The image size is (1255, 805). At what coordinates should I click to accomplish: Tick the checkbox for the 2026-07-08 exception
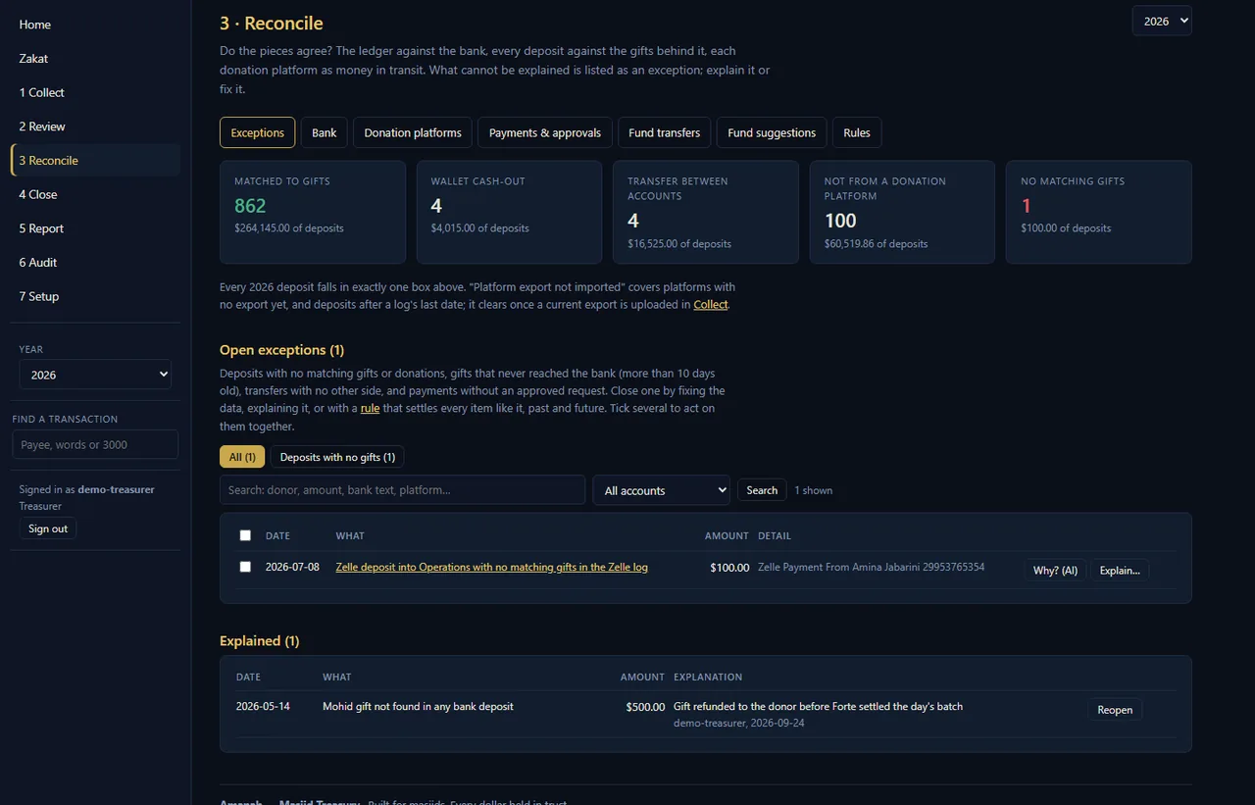(x=245, y=567)
